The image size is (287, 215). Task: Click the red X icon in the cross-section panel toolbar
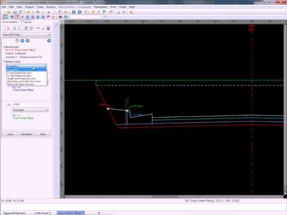[x=8, y=29]
